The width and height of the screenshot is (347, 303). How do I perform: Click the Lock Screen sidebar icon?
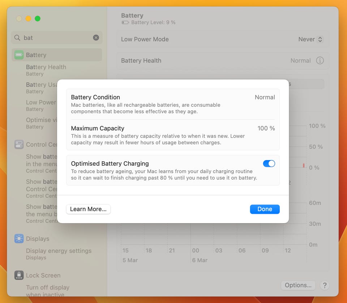(x=19, y=275)
